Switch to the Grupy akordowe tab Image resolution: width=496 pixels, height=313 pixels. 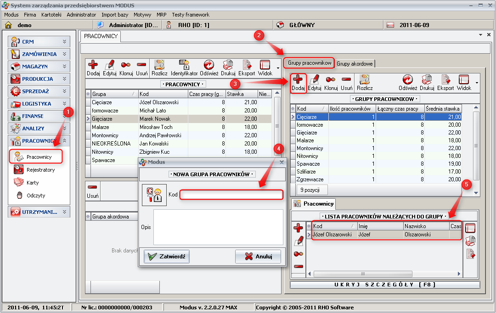[x=355, y=64]
